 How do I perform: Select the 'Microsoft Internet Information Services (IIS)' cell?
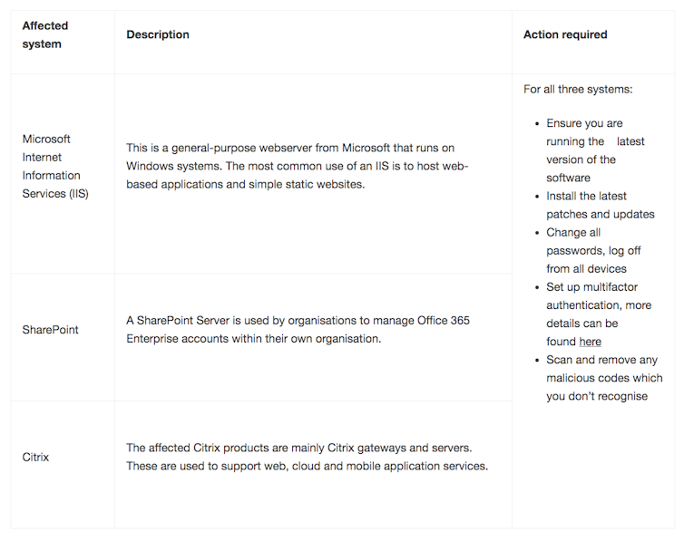tap(55, 166)
